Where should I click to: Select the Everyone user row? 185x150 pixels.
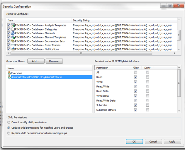(50, 73)
